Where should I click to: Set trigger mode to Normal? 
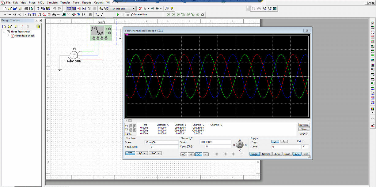point(266,154)
